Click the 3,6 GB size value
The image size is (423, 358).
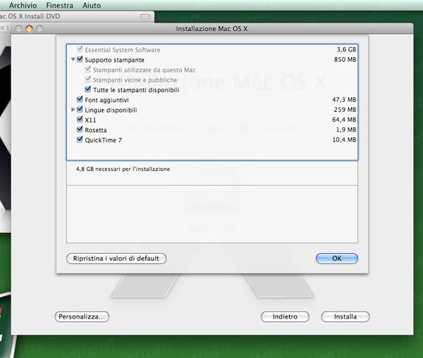[x=346, y=49]
